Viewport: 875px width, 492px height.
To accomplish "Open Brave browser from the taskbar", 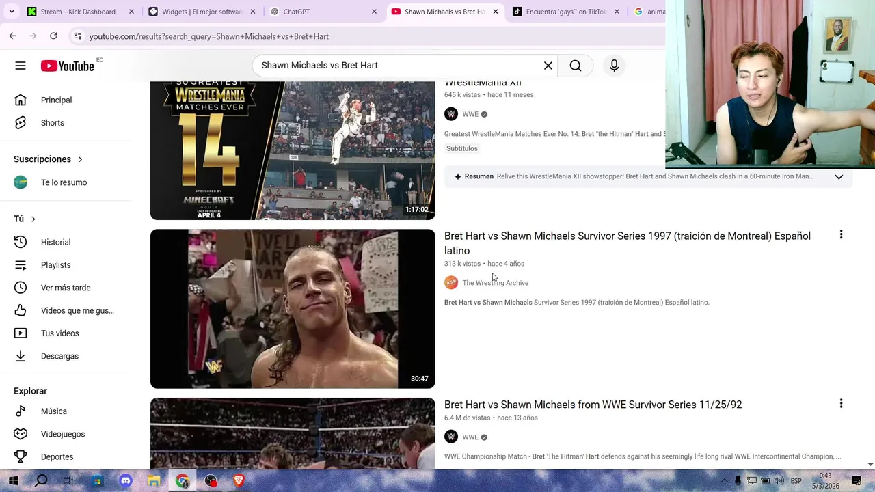I will (239, 480).
